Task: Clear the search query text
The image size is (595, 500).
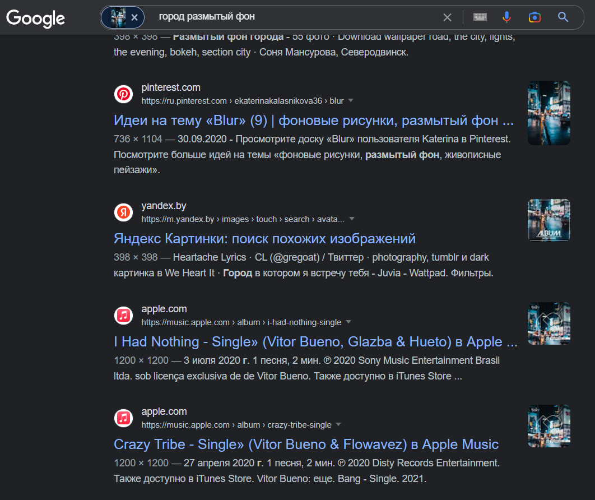Action: (448, 17)
